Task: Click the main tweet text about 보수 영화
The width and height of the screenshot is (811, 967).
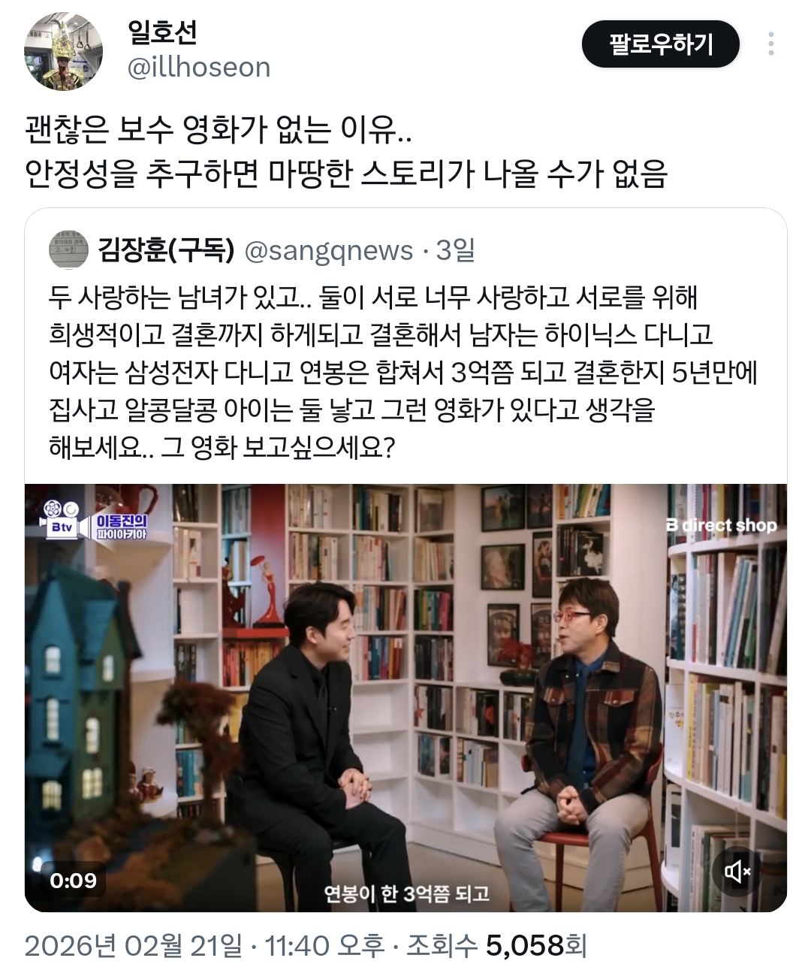Action: click(345, 153)
